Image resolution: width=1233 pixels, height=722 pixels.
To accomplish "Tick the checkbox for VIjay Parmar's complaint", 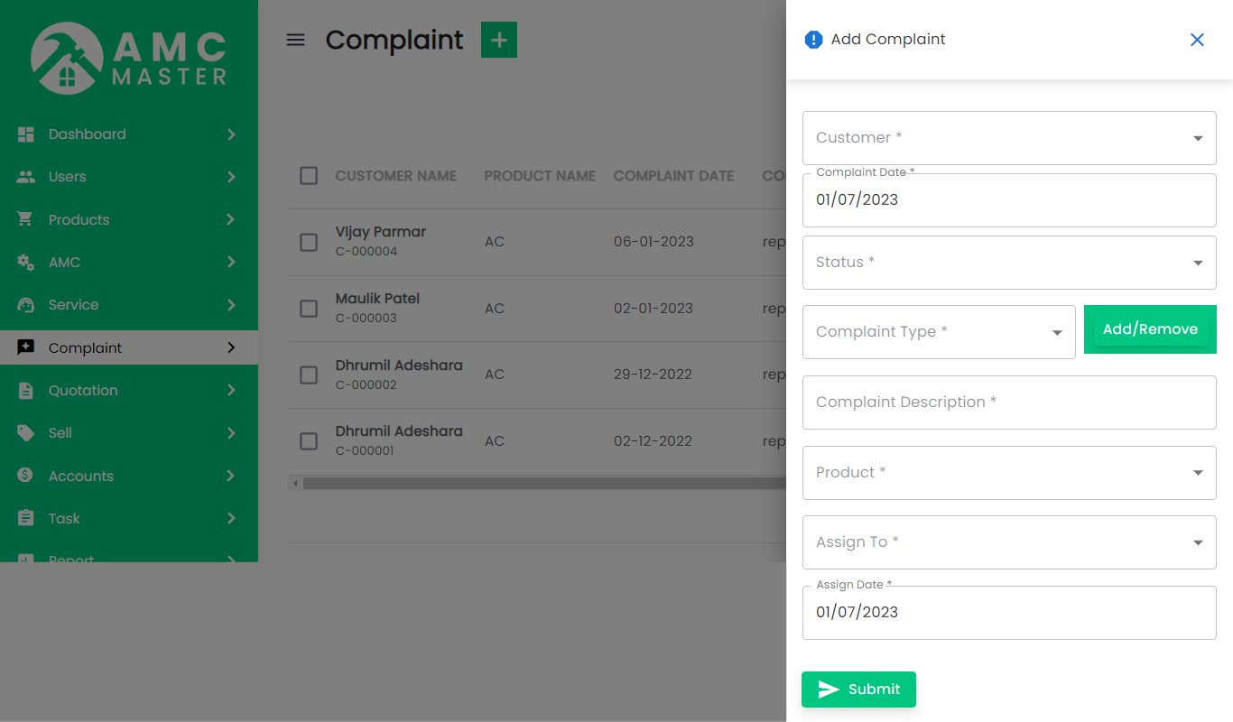I will [308, 242].
